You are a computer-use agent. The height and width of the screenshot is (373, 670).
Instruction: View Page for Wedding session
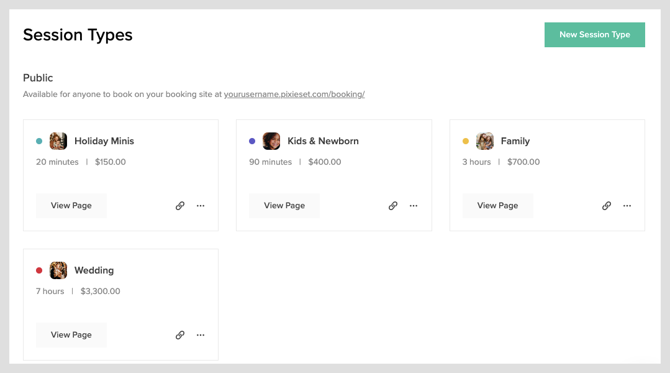tap(71, 335)
